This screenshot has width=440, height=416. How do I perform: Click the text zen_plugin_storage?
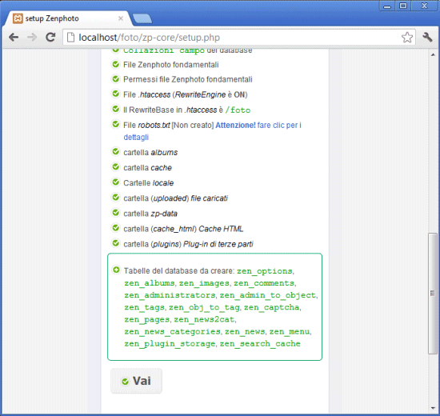[170, 343]
